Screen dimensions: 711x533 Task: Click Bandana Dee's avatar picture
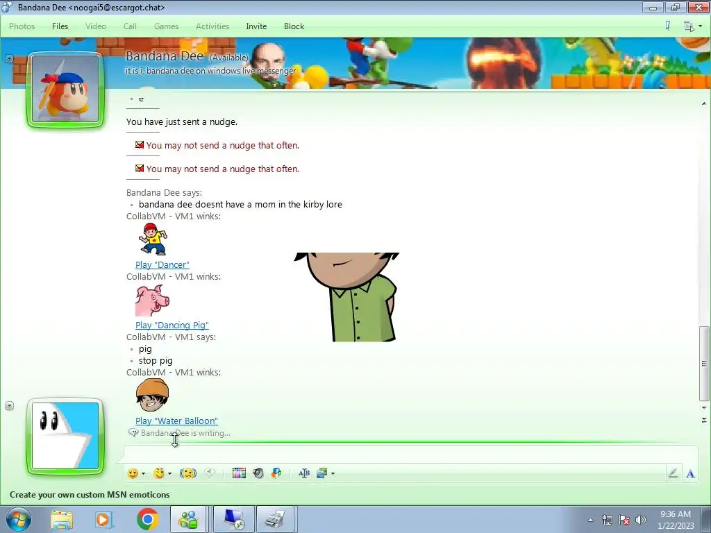(x=65, y=90)
